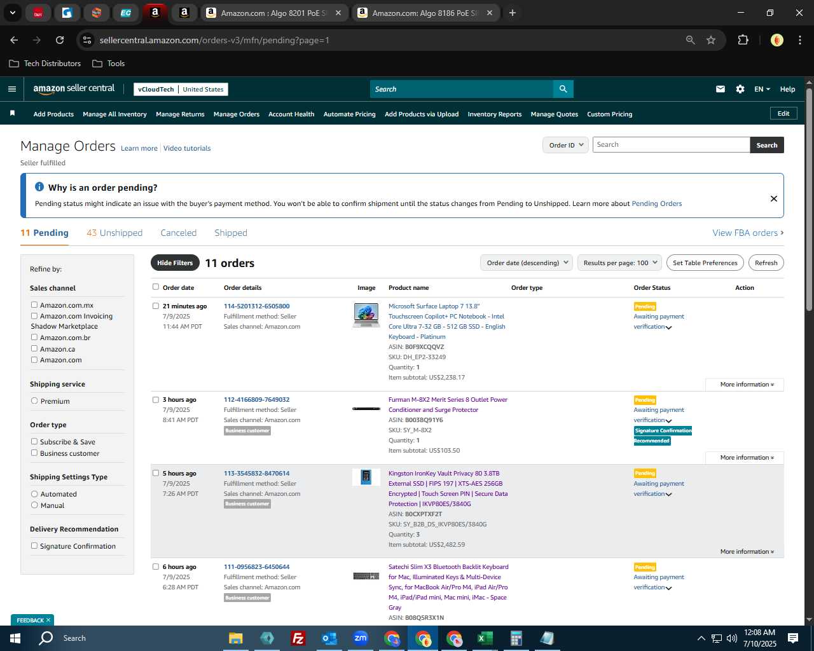814x651 pixels.
Task: Open Account Health menu
Action: pyautogui.click(x=291, y=114)
